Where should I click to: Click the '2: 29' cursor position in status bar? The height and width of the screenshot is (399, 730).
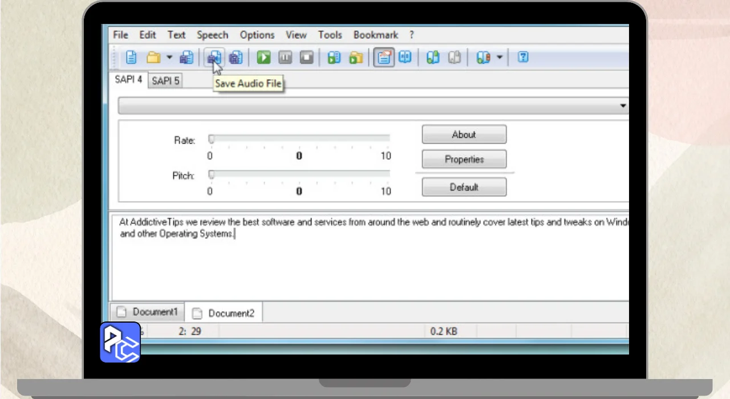190,331
